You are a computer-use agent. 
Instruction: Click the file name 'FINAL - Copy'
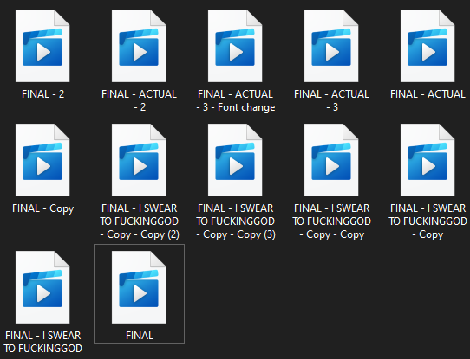tap(42, 208)
